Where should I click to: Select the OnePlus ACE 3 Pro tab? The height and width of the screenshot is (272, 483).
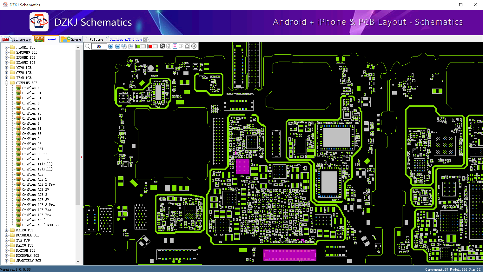tap(126, 39)
